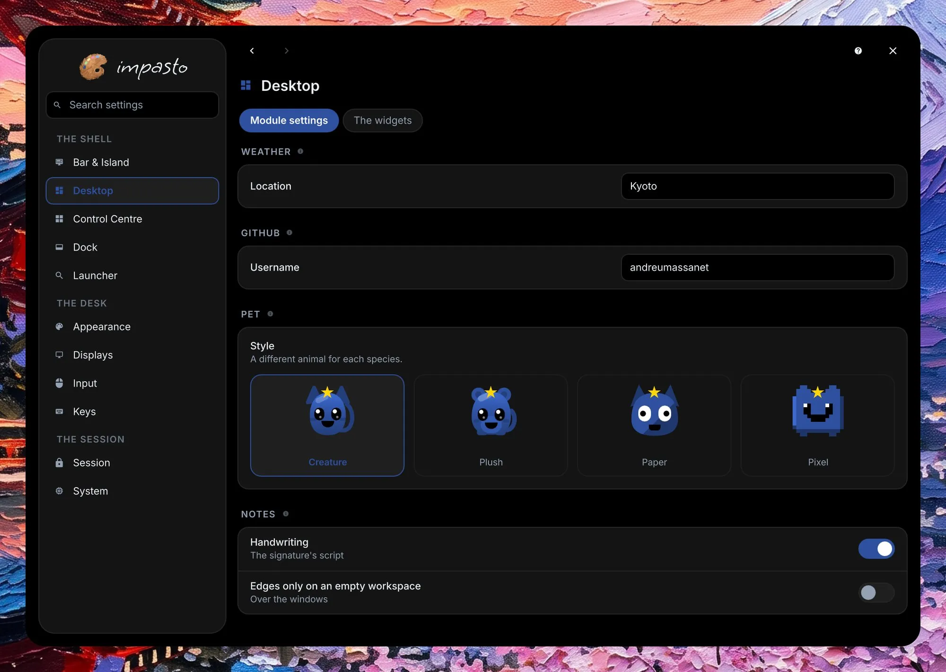
Task: Click the 'Desktop' page title
Action: pos(290,86)
